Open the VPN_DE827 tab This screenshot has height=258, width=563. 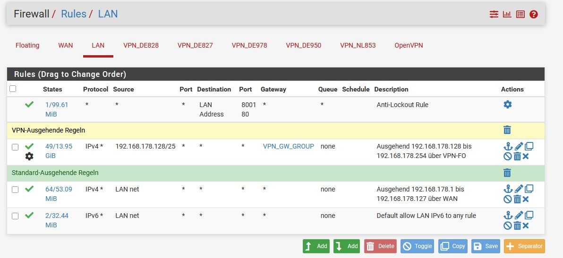click(x=196, y=45)
